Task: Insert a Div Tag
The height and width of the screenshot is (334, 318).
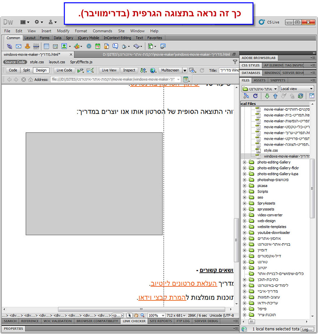Action: [x=55, y=46]
